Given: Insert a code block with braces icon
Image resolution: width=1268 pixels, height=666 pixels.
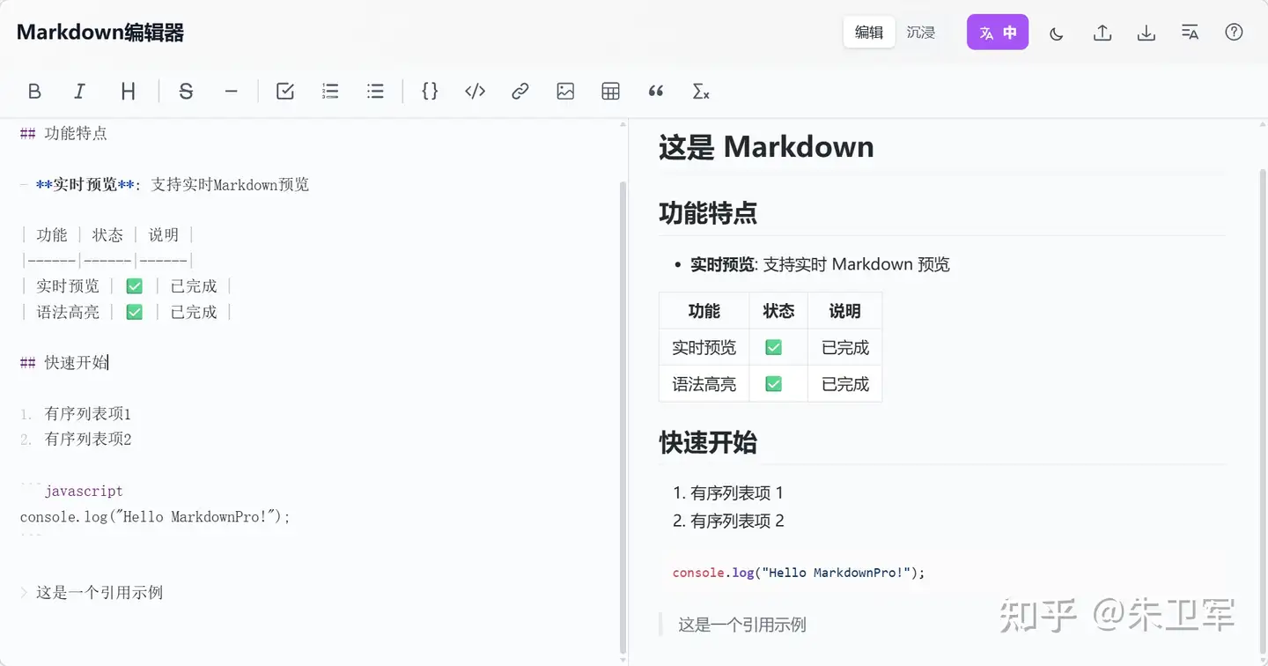Looking at the screenshot, I should coord(430,91).
